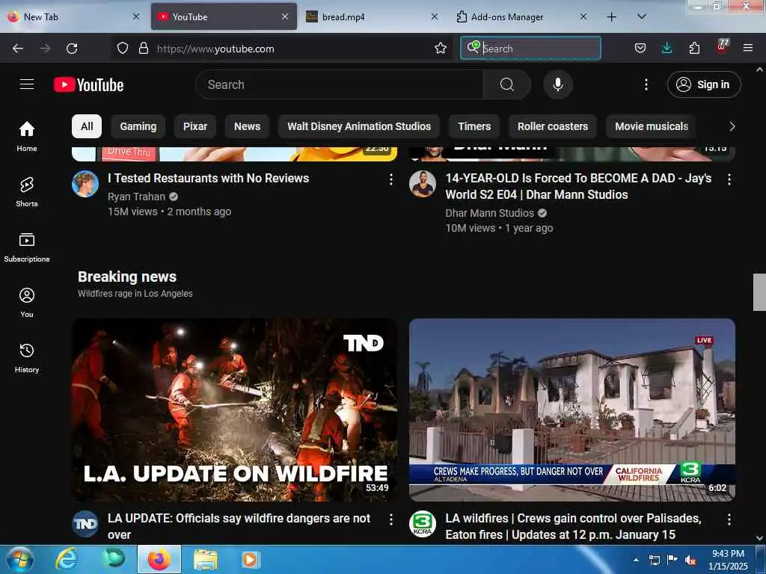The image size is (766, 574).
Task: Open Firefox application menu
Action: 747,49
